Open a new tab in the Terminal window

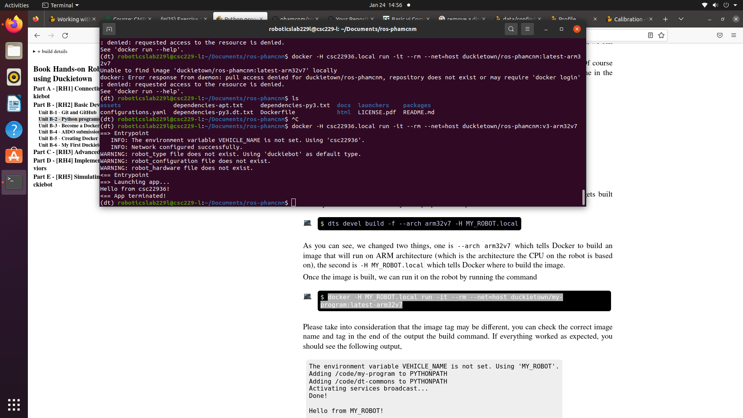coord(109,29)
